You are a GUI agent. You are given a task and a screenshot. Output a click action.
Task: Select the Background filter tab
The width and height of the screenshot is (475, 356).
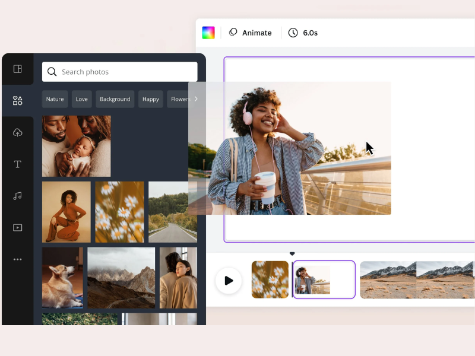point(115,99)
